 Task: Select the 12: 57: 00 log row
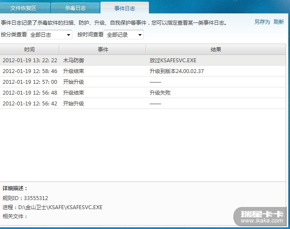pyautogui.click(x=143, y=82)
